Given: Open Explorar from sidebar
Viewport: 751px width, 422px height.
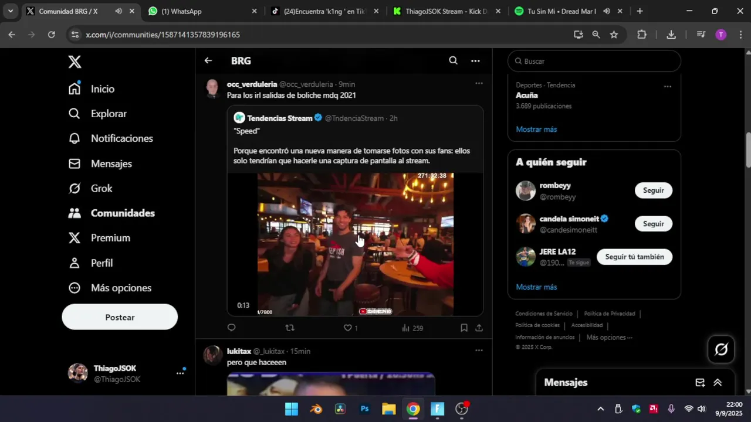Looking at the screenshot, I should click(97, 114).
